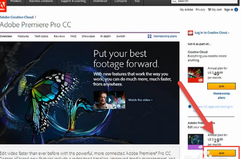The width and height of the screenshot is (241, 159).
Task: Click 'Put your best footage forward.' headline
Action: point(126,59)
